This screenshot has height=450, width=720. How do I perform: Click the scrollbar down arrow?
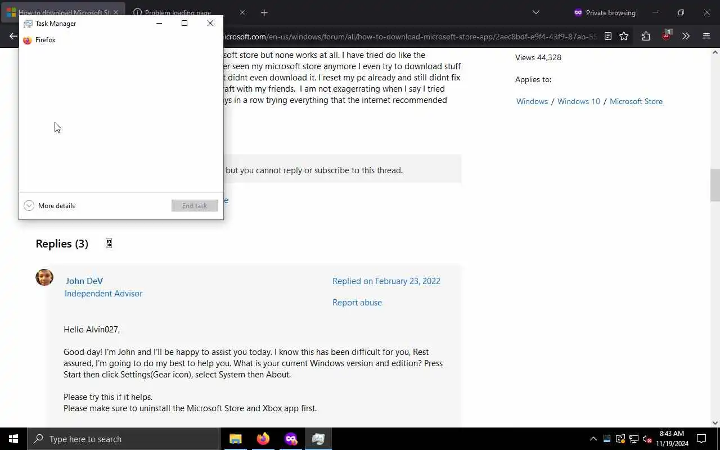pyautogui.click(x=715, y=423)
